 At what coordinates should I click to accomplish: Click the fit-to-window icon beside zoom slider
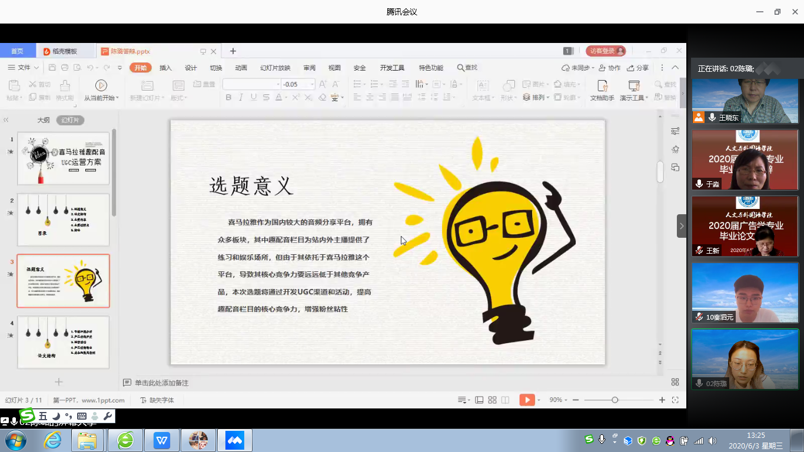coord(675,400)
